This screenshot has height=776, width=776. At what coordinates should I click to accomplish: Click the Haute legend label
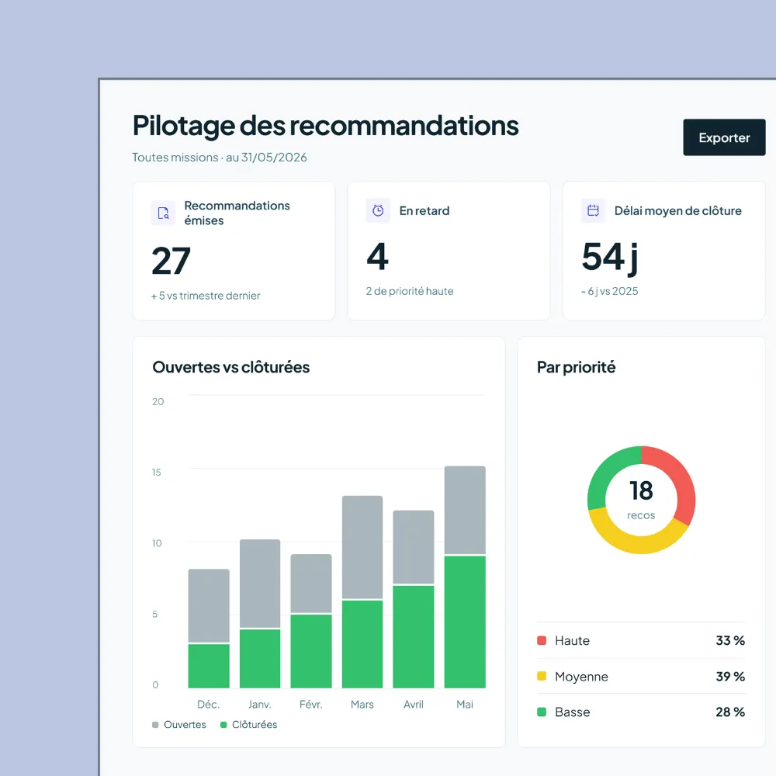pos(573,640)
